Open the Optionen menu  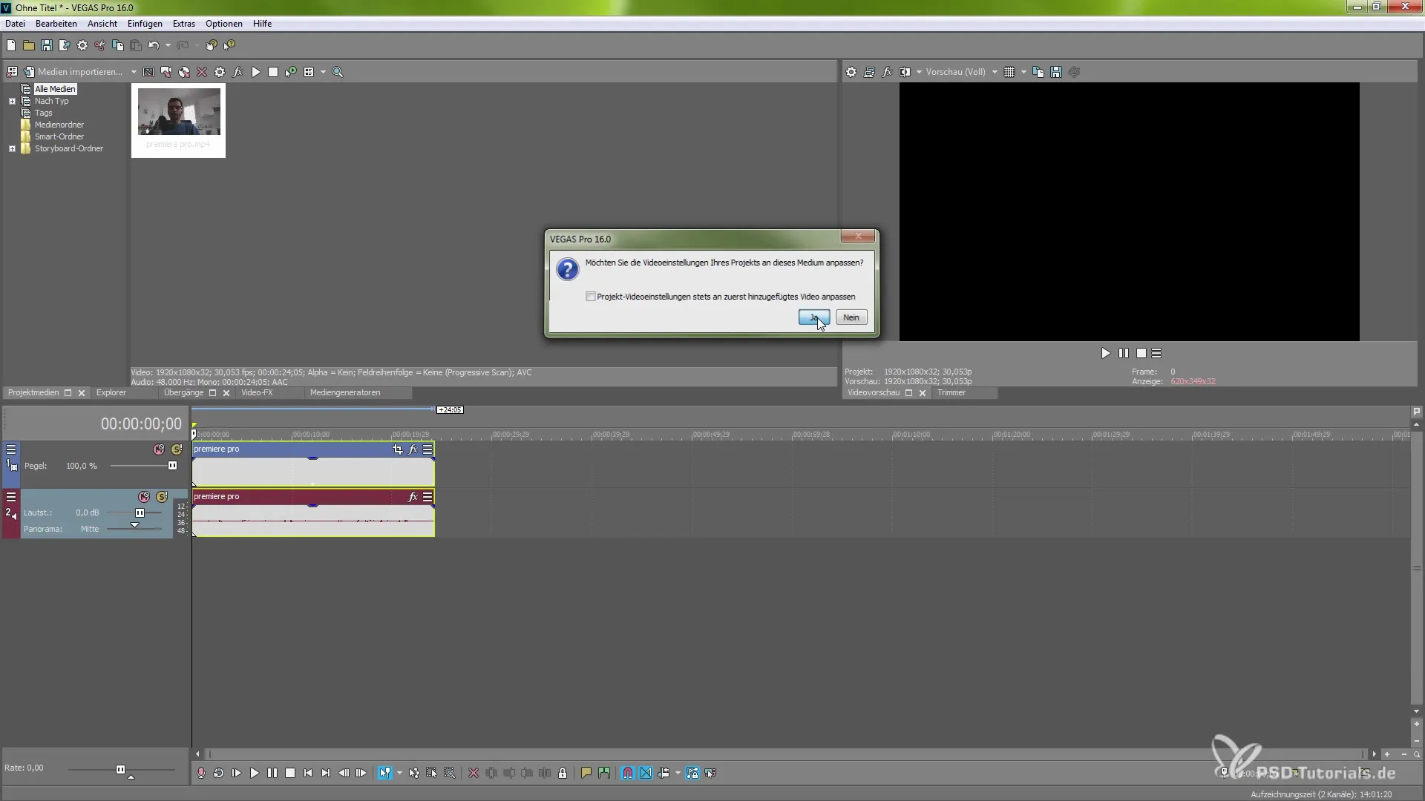(x=224, y=24)
